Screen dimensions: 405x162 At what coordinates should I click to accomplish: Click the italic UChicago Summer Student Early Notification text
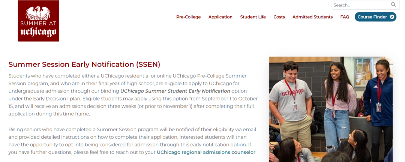tap(175, 91)
